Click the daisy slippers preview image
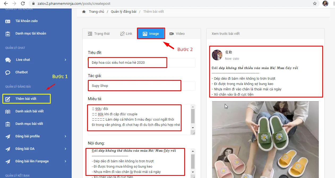335x178 pixels. [x=265, y=139]
